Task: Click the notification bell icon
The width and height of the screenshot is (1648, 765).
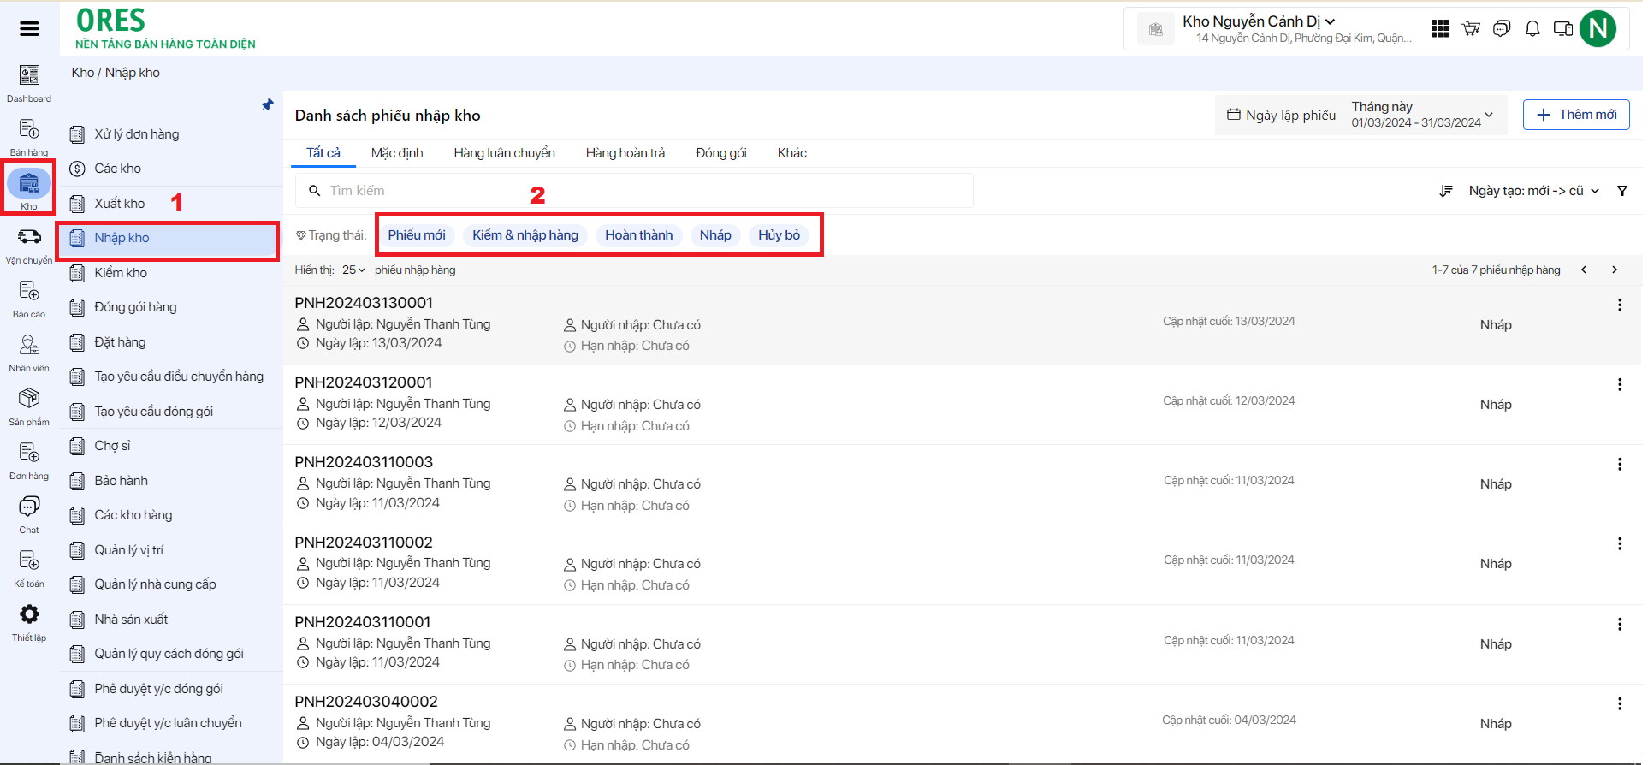Action: point(1532,29)
